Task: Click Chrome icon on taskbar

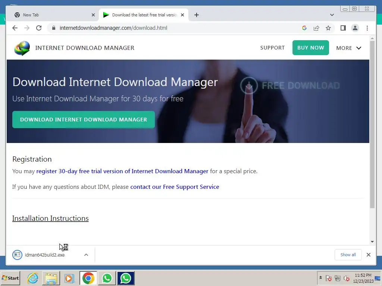Action: click(88, 278)
